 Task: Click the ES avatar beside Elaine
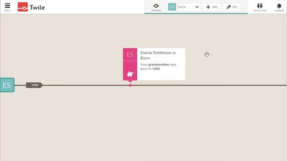point(172,7)
